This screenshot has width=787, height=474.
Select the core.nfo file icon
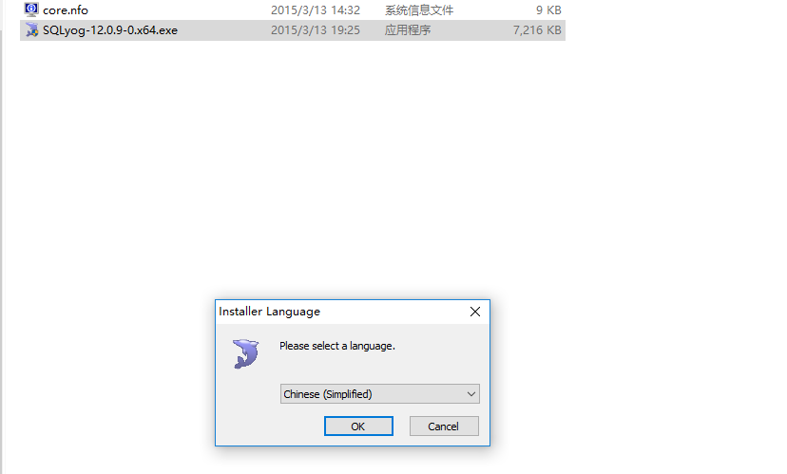pos(31,9)
